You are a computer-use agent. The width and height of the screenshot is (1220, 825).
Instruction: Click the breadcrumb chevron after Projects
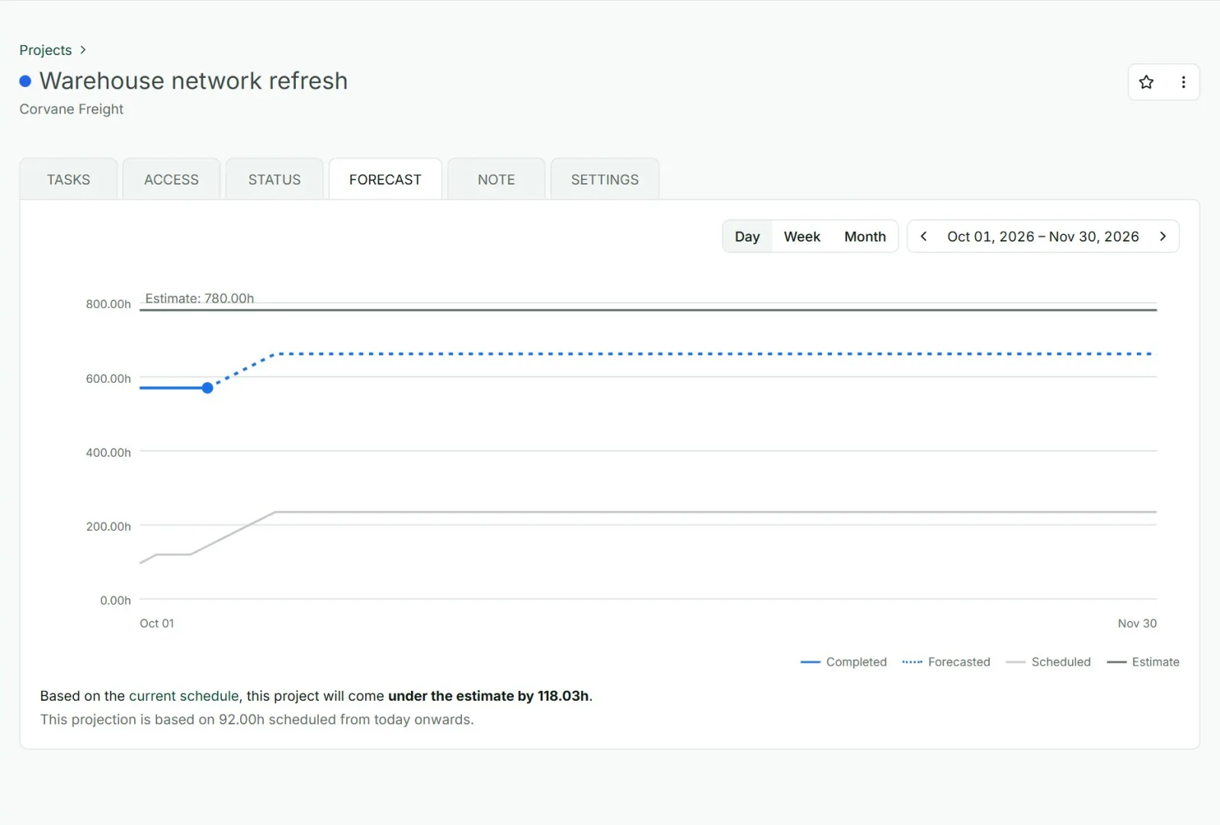pyautogui.click(x=83, y=50)
